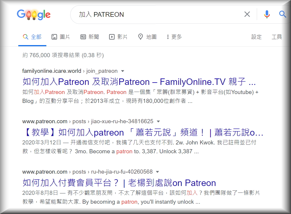Click the familyonline.icare.world › join_patreon breadcrumb
The width and height of the screenshot is (291, 214).
(x=70, y=71)
